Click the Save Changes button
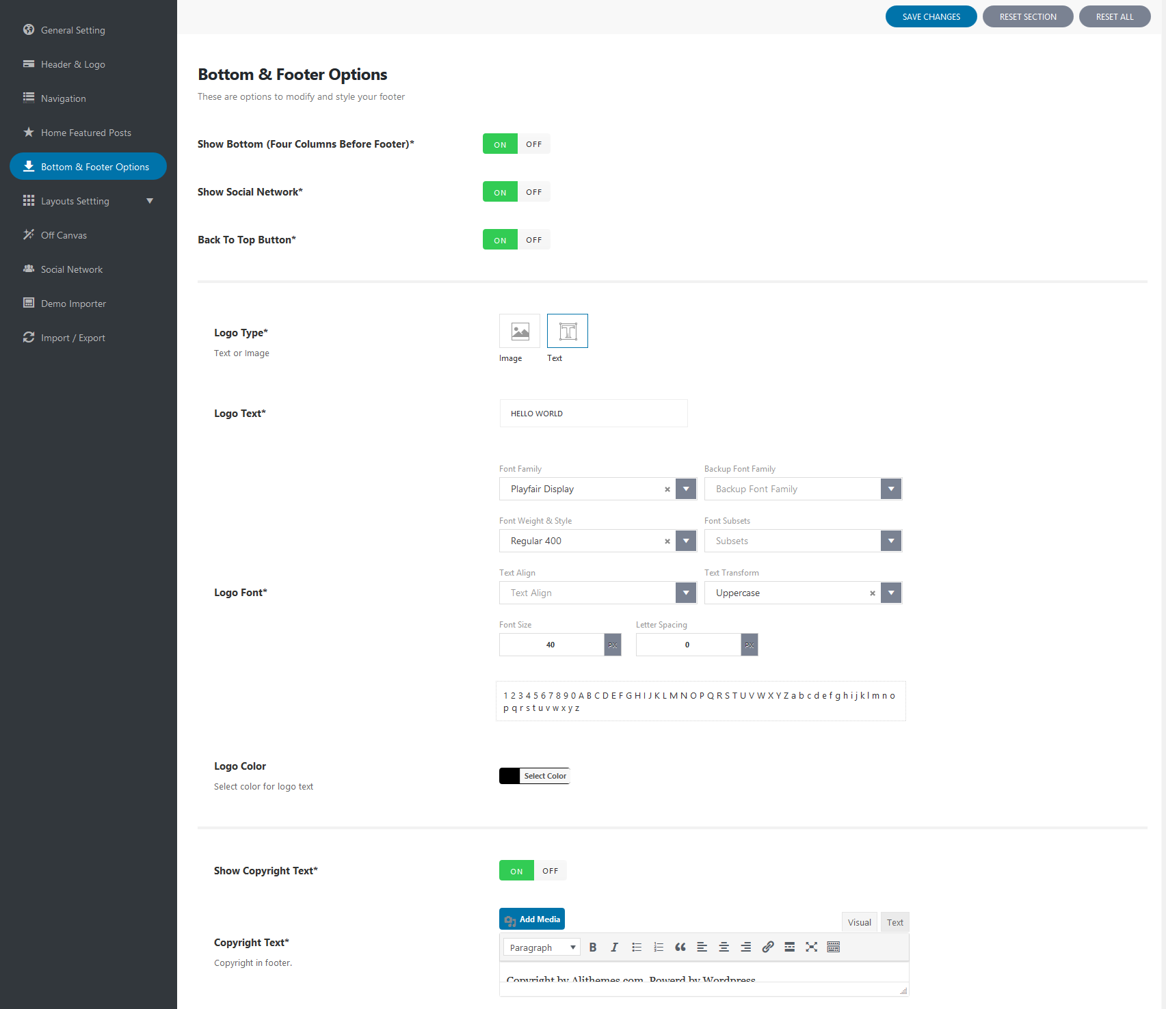 point(931,16)
